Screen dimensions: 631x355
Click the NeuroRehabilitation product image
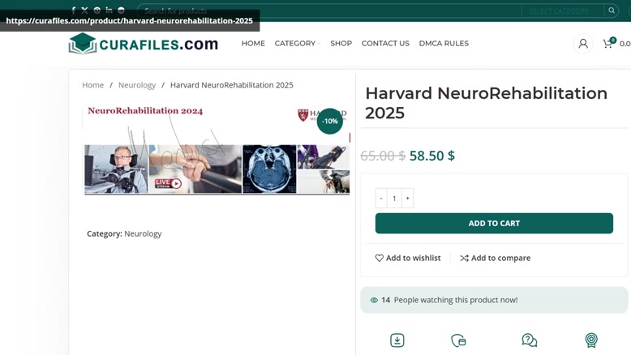(217, 150)
